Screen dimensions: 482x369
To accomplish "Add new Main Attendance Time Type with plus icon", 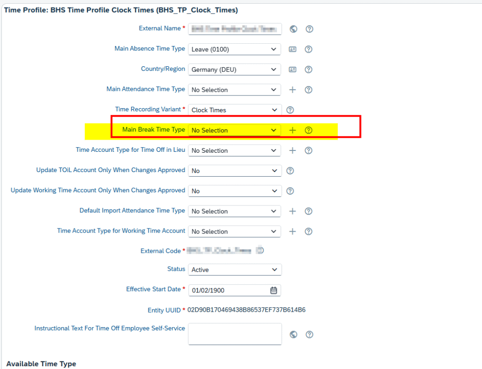I will point(292,90).
